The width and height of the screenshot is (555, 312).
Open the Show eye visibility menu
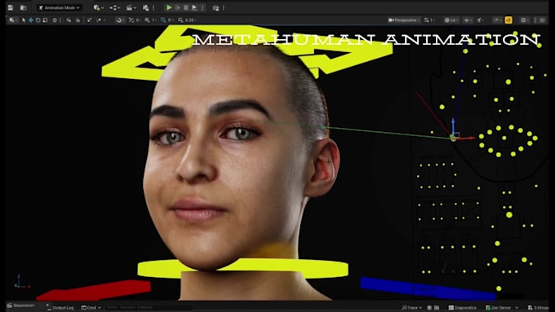pyautogui.click(x=468, y=20)
